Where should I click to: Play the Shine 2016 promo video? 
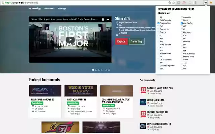70,40
